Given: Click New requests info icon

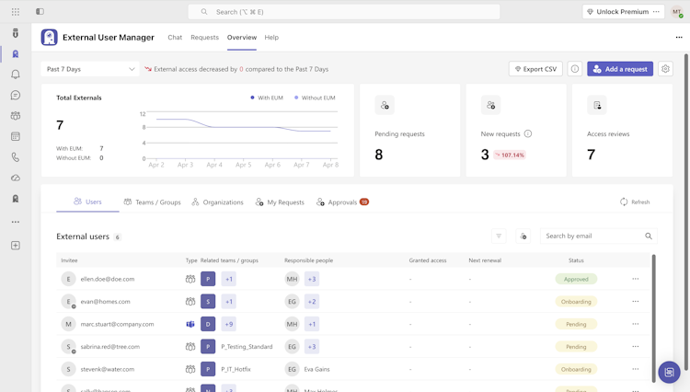Looking at the screenshot, I should point(528,133).
